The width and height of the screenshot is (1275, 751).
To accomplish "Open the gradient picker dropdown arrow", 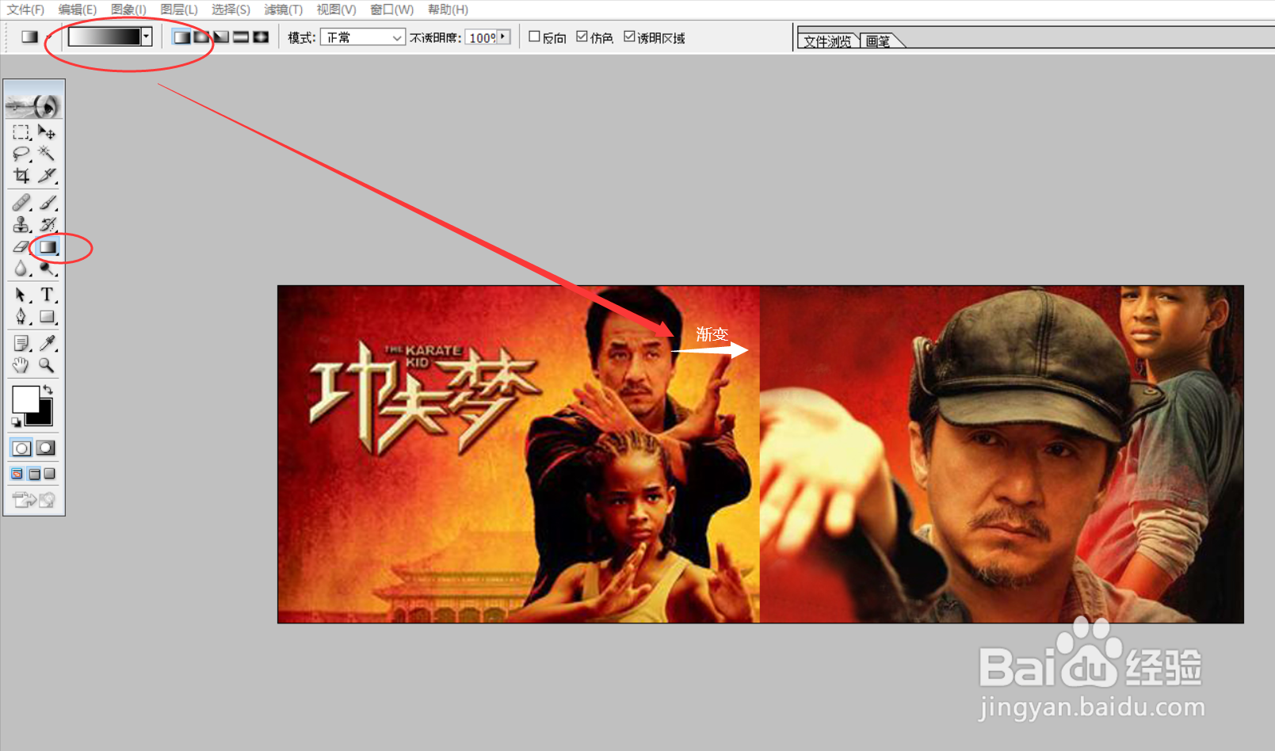I will pos(147,36).
